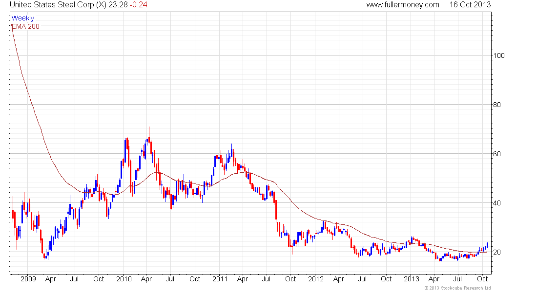Click the 'Apr' label following 2010

pos(146,279)
